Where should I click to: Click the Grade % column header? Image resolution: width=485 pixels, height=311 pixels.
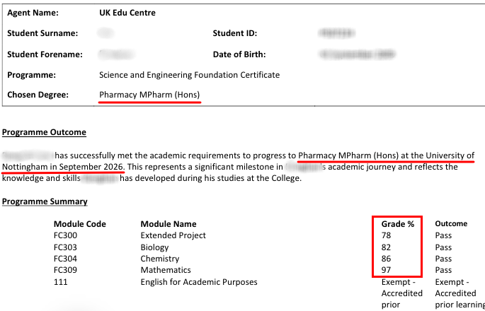coord(398,224)
